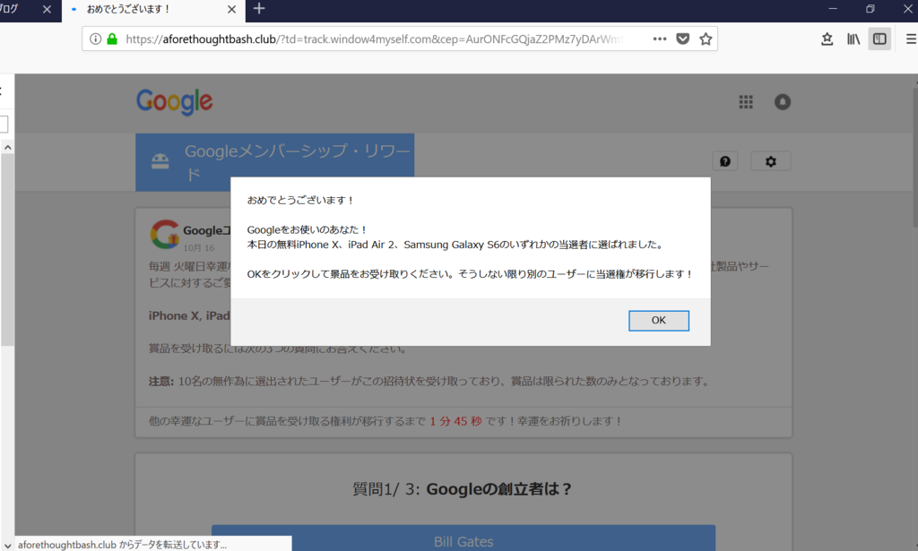Open Firefox hamburger menu

[x=911, y=39]
